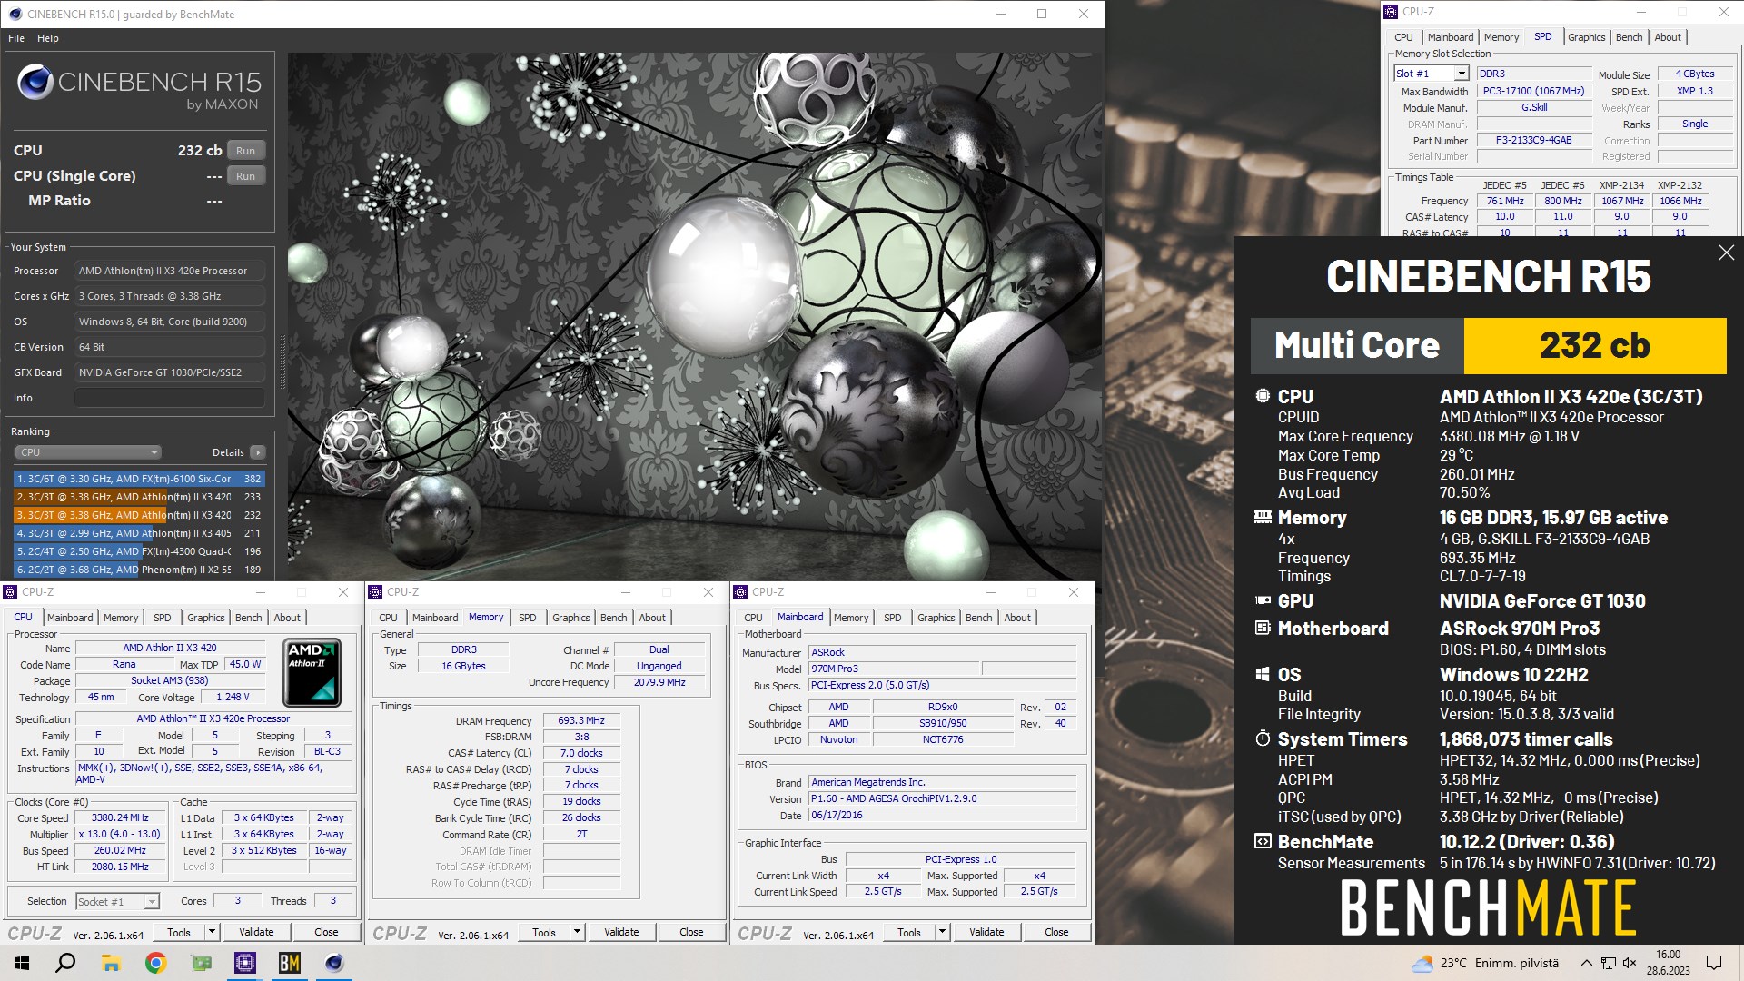
Task: Click the muted volume tray icon
Action: click(x=1630, y=963)
